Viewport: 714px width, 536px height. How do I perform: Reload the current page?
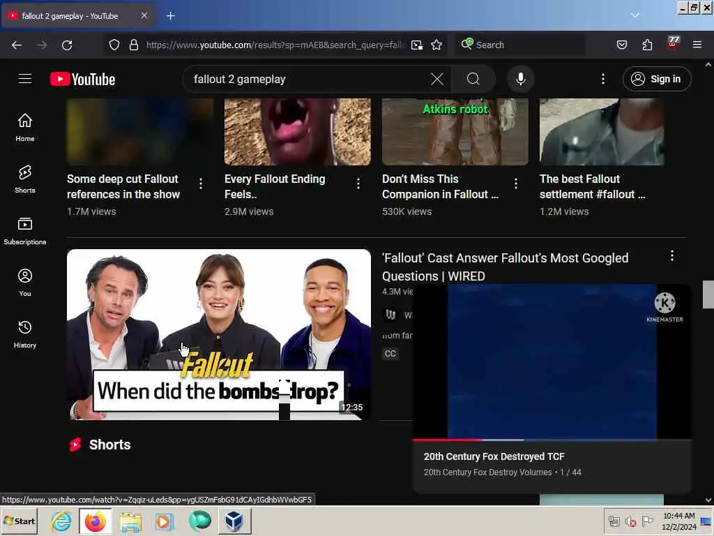67,45
